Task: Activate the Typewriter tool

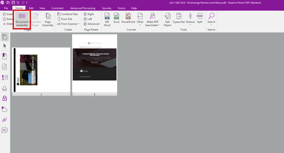Action: tap(179, 18)
